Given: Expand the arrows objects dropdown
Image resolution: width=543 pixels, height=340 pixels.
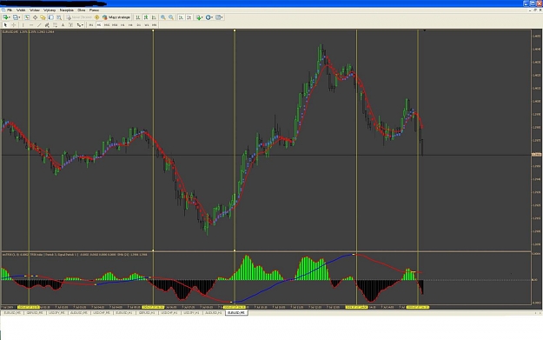Looking at the screenshot, I should [83, 25].
